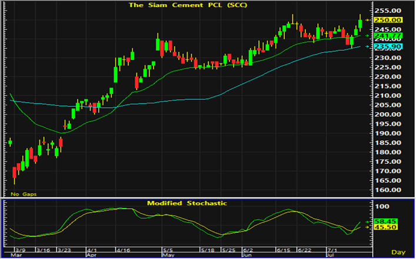The image size is (416, 259).
Task: Click the 160.00 price axis label
Action: coord(388,190)
